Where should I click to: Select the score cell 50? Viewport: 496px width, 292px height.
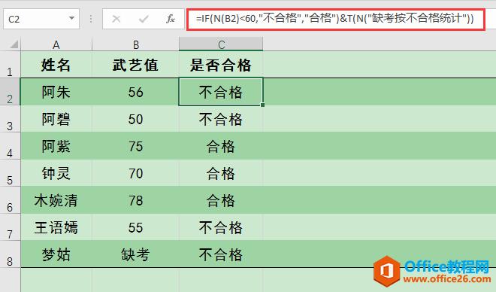135,119
